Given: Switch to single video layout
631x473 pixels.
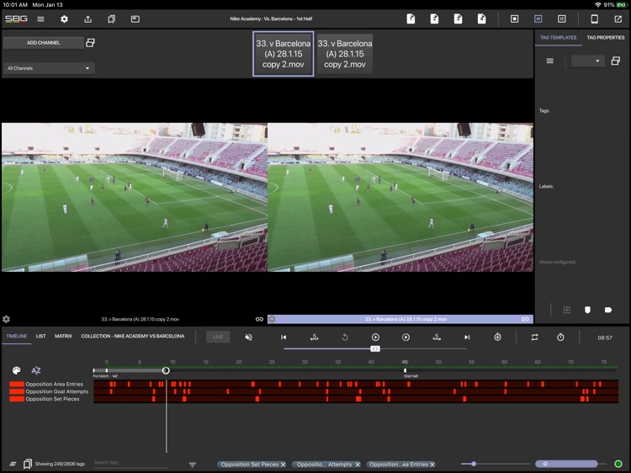Looking at the screenshot, I should tap(514, 19).
